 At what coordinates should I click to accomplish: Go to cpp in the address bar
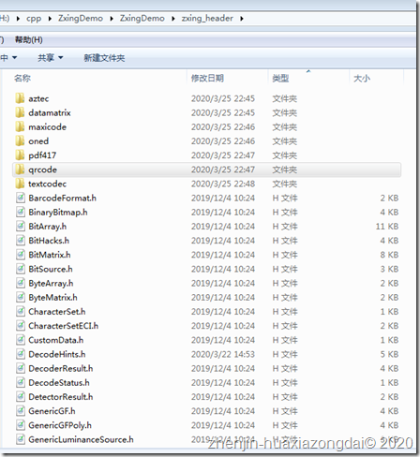pyautogui.click(x=34, y=19)
